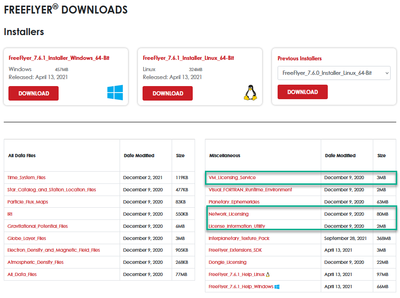Click the '119KB' size cell
This screenshot has height=298, width=400.
182,178
